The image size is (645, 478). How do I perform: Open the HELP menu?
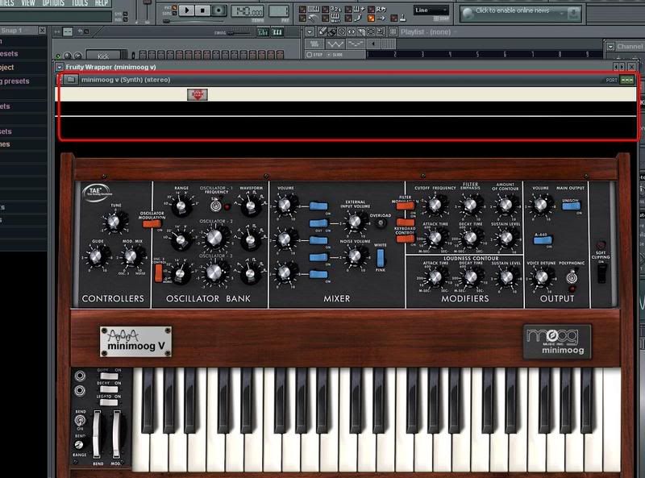tap(102, 3)
